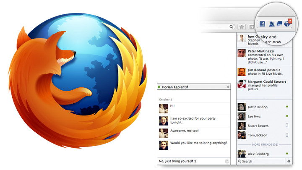Image resolution: width=302 pixels, height=170 pixels.
Task: Open notifications globe with 7 badge
Action: pyautogui.click(x=288, y=23)
